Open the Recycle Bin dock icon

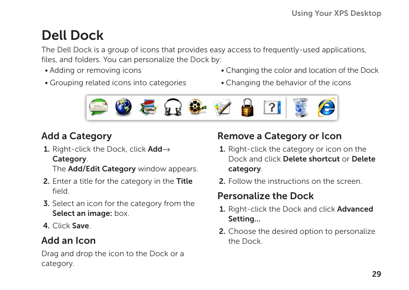(x=300, y=107)
